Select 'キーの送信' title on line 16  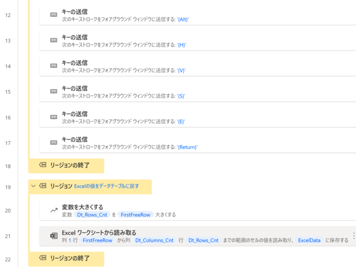pyautogui.click(x=75, y=114)
